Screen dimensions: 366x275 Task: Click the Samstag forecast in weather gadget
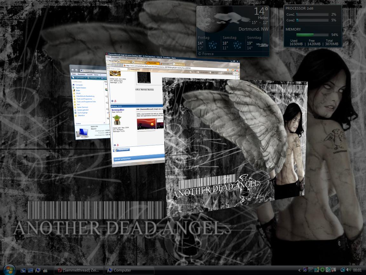coord(233,43)
